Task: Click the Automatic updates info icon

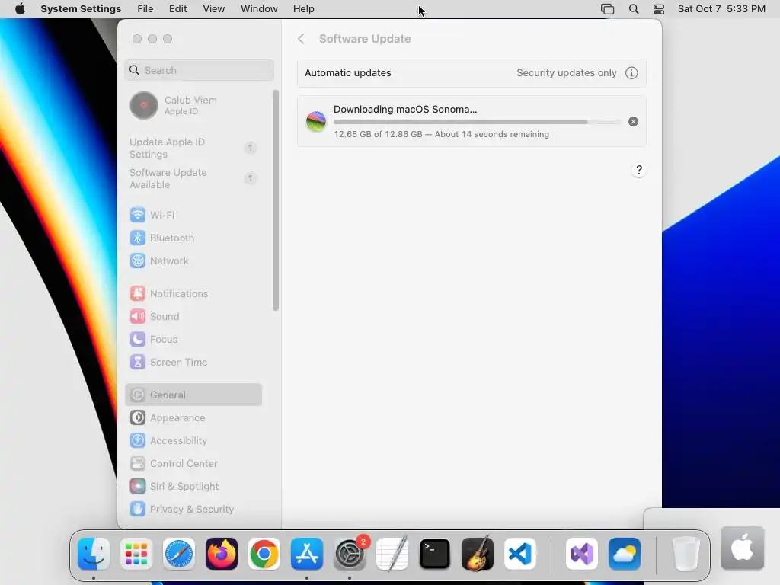Action: [631, 72]
